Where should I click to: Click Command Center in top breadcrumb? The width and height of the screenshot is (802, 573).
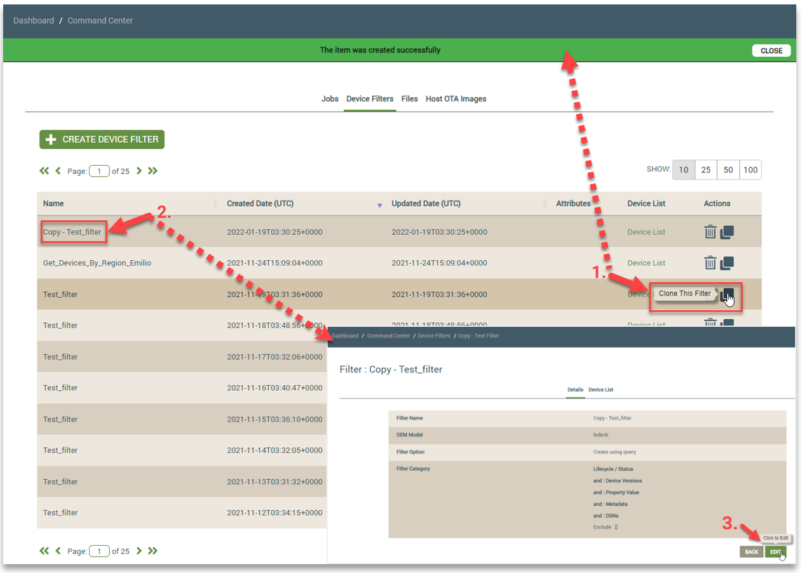pos(100,21)
